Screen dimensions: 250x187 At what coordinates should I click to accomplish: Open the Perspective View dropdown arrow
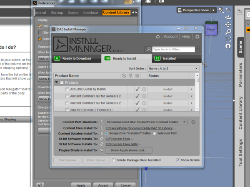213,10
